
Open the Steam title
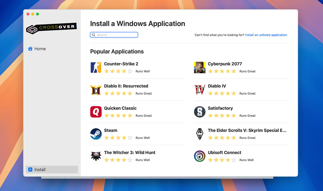pyautogui.click(x=111, y=130)
